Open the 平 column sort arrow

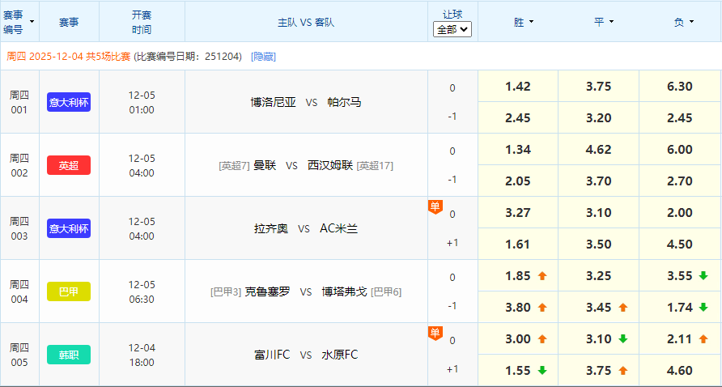(x=611, y=22)
